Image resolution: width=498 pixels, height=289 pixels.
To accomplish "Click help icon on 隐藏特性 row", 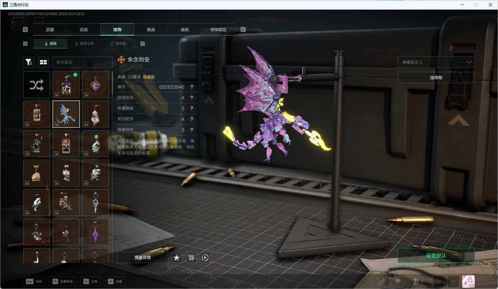I will point(192,130).
